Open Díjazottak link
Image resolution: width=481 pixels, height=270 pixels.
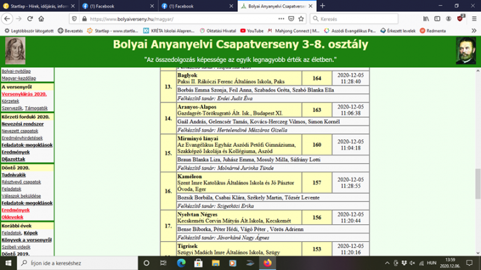click(14, 159)
